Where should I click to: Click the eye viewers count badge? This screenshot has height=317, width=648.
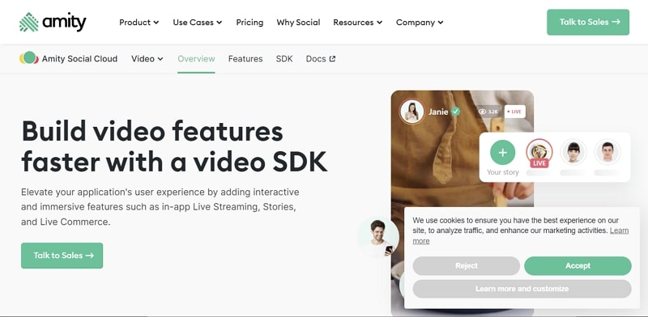488,112
